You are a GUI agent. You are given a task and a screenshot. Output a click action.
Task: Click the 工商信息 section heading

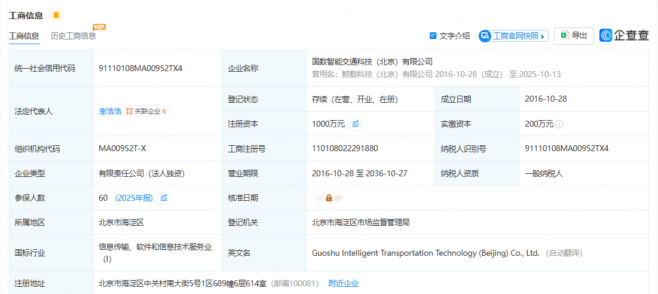click(26, 16)
